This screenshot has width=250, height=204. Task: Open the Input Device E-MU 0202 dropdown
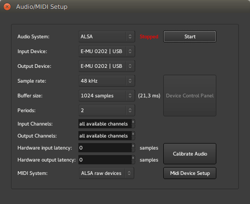(107, 51)
